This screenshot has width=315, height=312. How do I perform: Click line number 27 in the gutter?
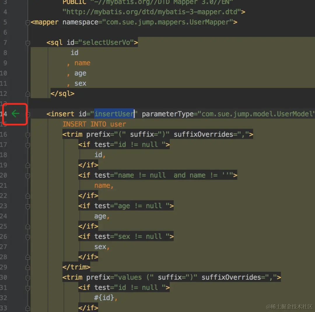(3, 247)
